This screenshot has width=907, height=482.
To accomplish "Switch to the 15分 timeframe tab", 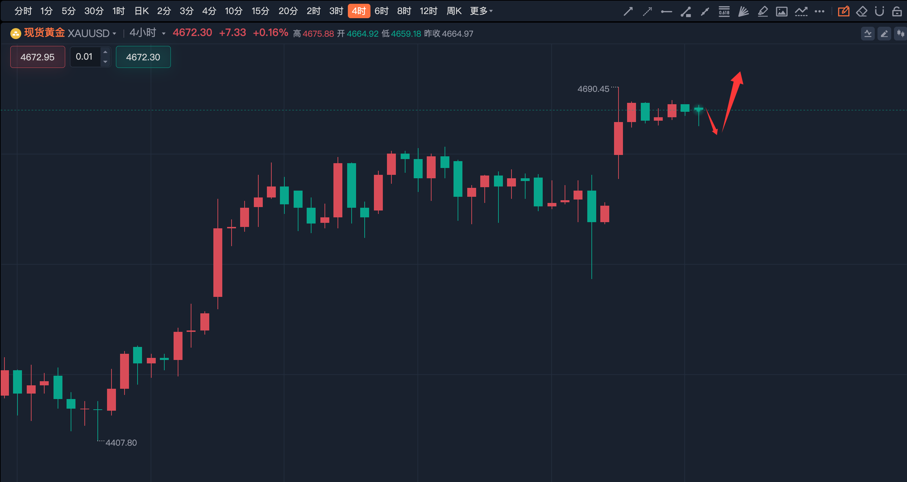I will coord(260,11).
